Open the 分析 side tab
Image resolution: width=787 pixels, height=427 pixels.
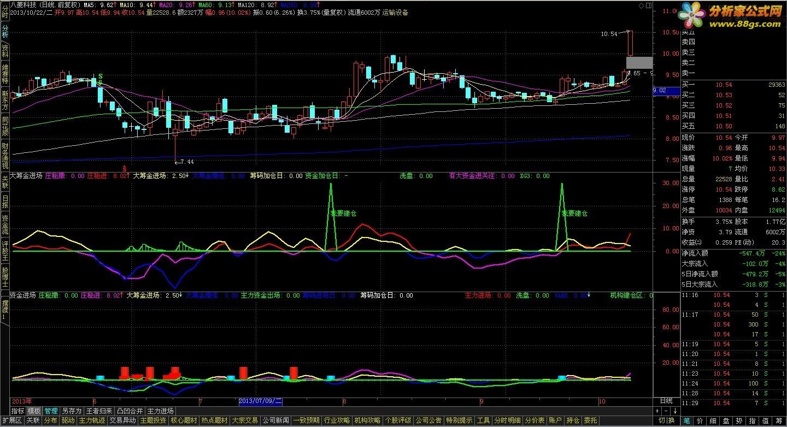5,31
